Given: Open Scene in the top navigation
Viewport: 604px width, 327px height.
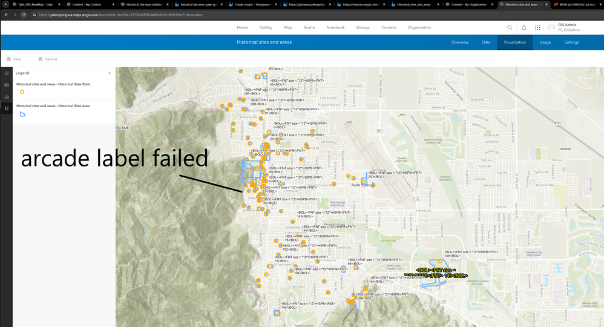Looking at the screenshot, I should tap(309, 27).
